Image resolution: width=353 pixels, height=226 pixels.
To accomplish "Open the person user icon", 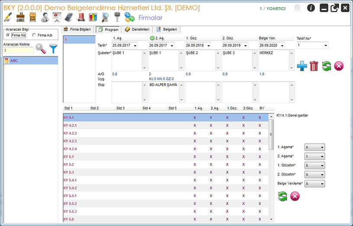I will (x=45, y=17).
